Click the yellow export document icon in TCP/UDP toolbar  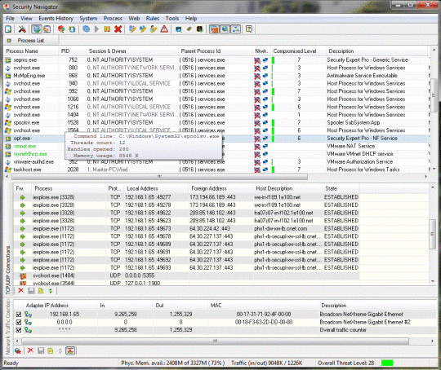click(x=41, y=291)
